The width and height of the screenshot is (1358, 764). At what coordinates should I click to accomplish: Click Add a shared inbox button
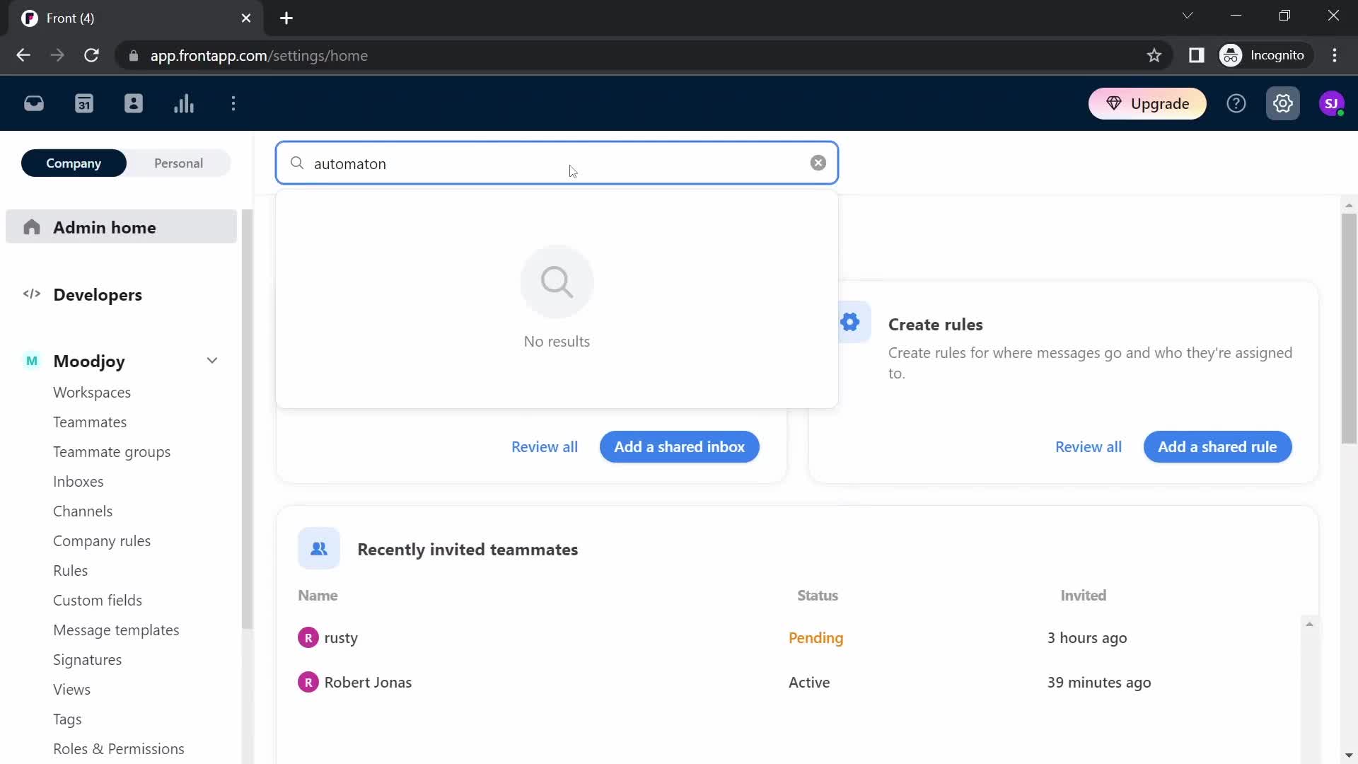(x=680, y=447)
